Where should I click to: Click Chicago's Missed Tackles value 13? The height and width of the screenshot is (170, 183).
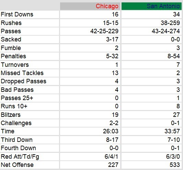[115, 73]
